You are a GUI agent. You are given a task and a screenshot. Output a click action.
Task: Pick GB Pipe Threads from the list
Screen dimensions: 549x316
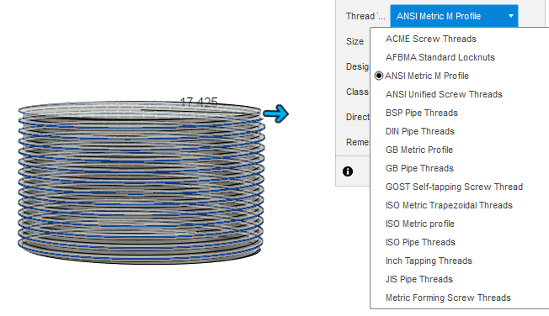click(419, 168)
